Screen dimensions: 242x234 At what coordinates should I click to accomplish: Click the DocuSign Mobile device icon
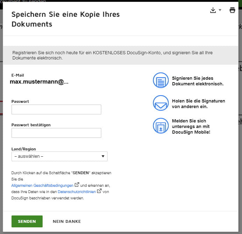[161, 126]
